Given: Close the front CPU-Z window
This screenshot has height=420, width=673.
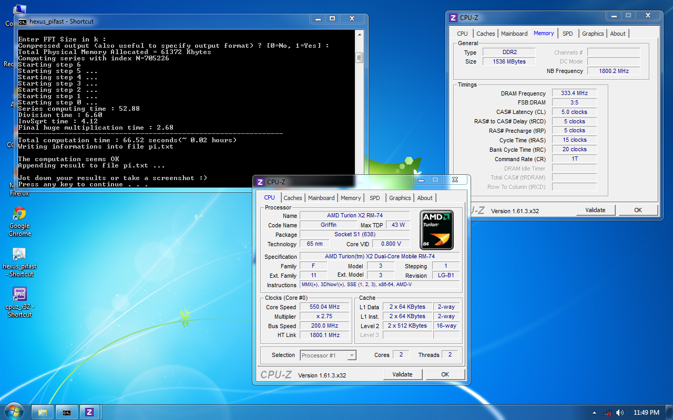Looking at the screenshot, I should point(455,180).
